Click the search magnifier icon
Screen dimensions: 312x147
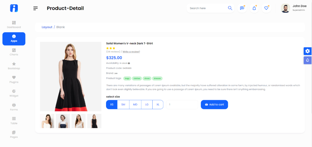click(x=230, y=8)
